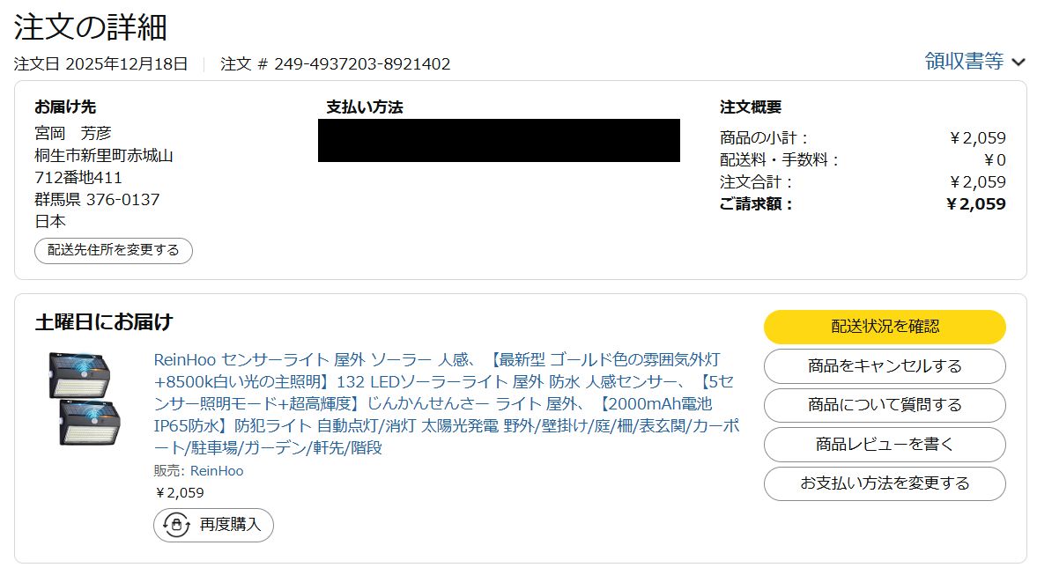1037x575 pixels.
Task: Click 商品レビューを書く to write a review
Action: coord(884,445)
